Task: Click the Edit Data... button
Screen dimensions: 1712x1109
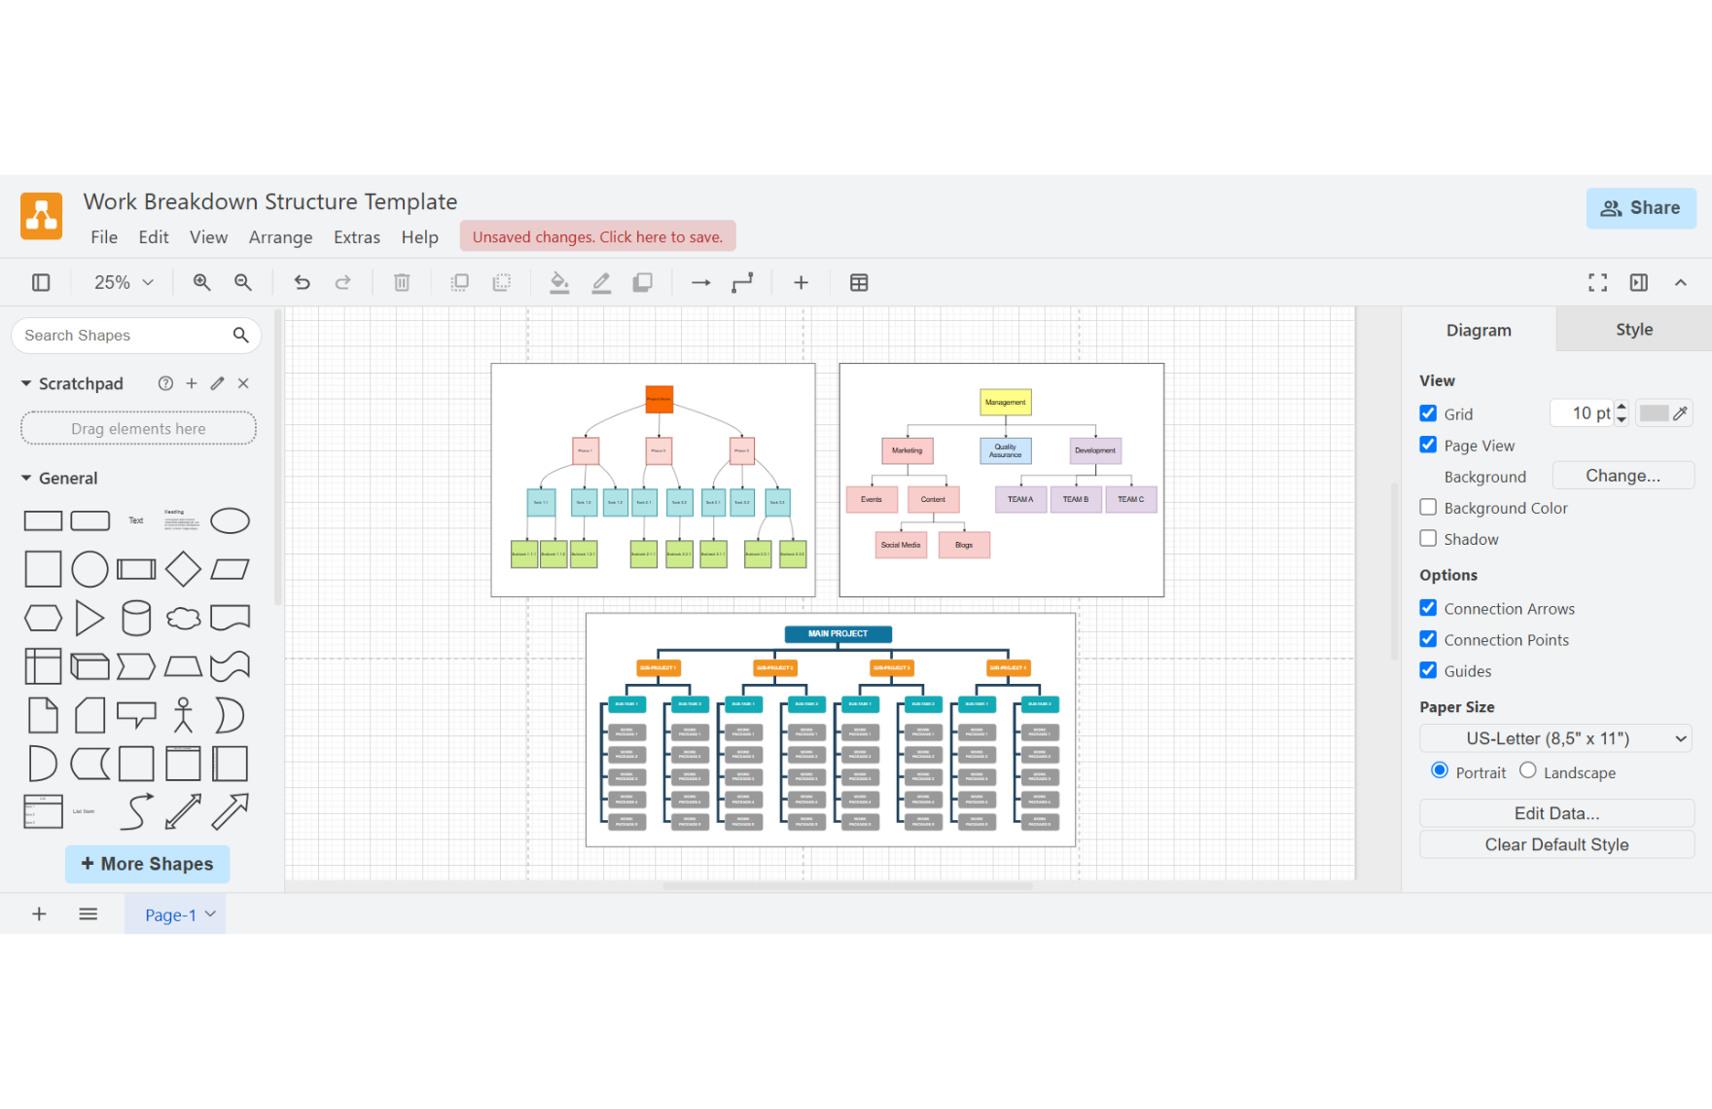Action: [1556, 813]
